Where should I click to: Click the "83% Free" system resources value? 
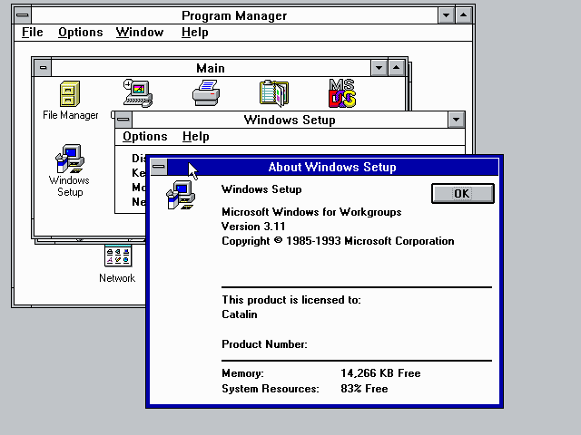[x=364, y=389]
